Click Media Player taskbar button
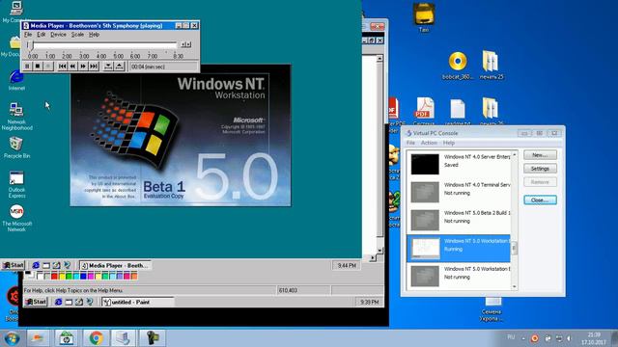 click(115, 266)
